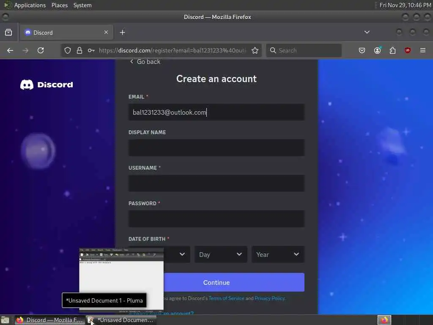The width and height of the screenshot is (433, 325).
Task: Open the Firefox account icon
Action: [x=377, y=50]
